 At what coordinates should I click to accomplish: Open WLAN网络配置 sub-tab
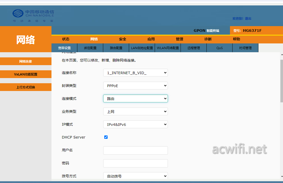click(x=168, y=48)
